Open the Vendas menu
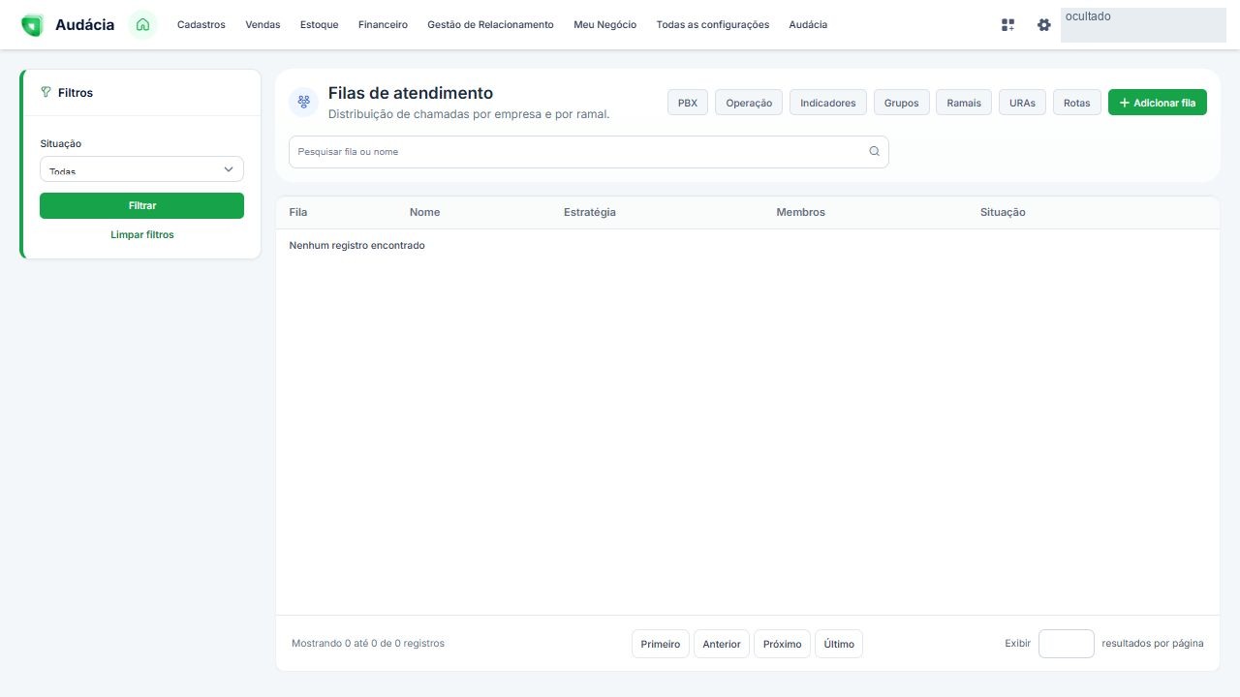The image size is (1240, 697). 263,25
